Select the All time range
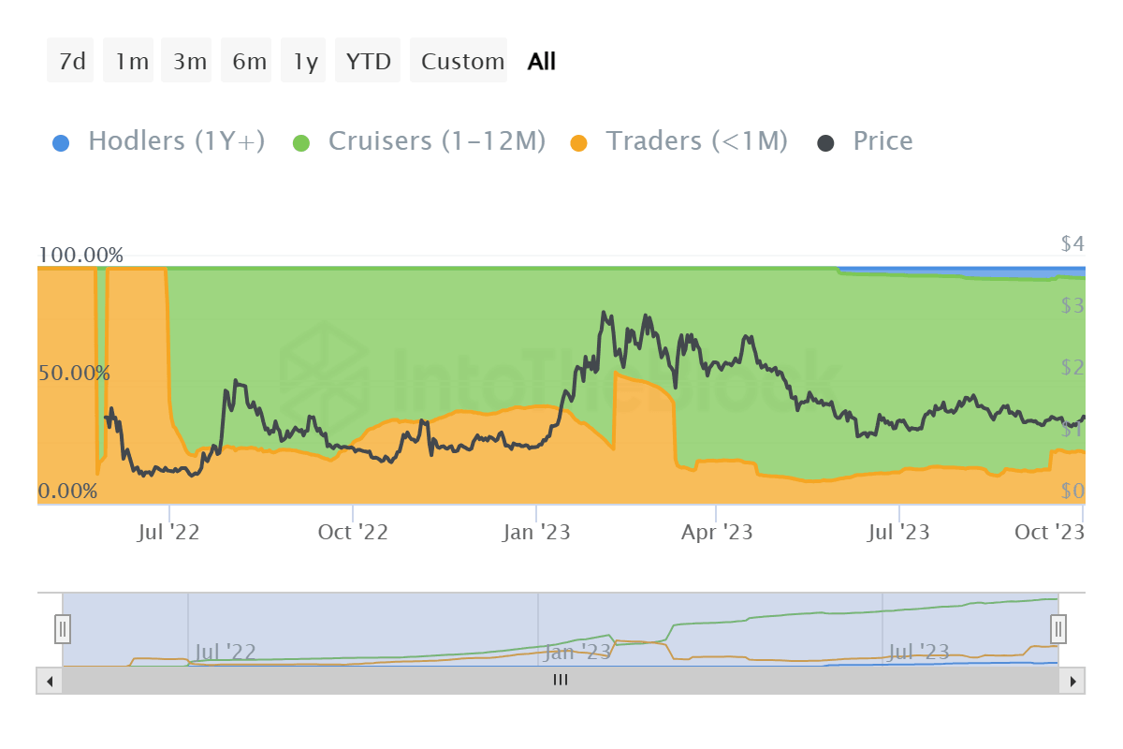The height and width of the screenshot is (749, 1123). (x=541, y=62)
